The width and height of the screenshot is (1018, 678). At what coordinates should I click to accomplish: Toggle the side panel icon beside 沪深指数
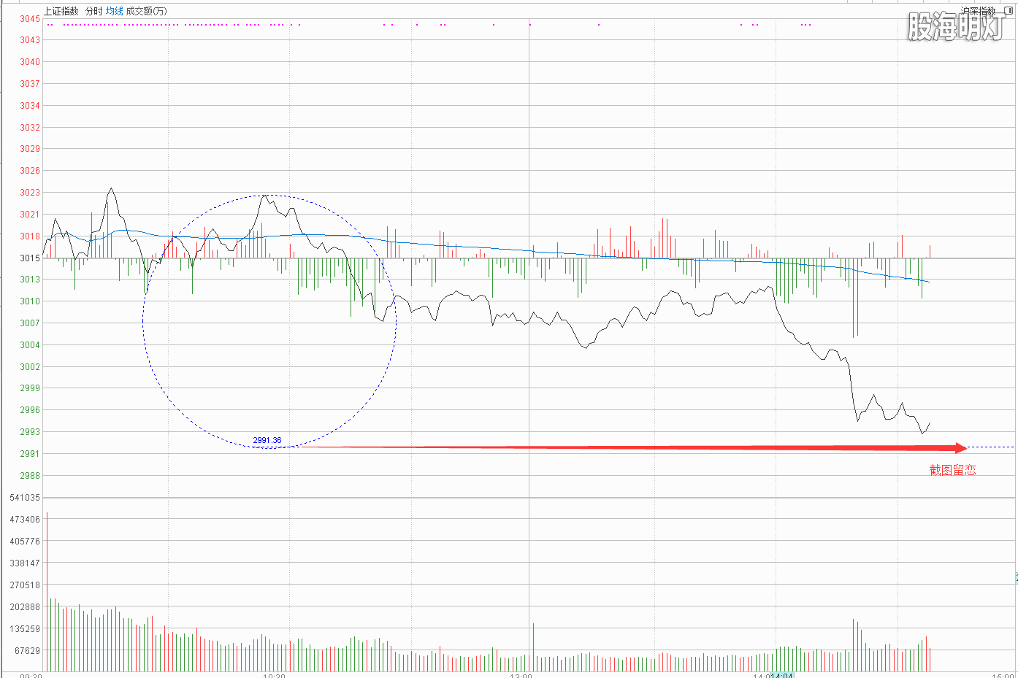point(1009,10)
